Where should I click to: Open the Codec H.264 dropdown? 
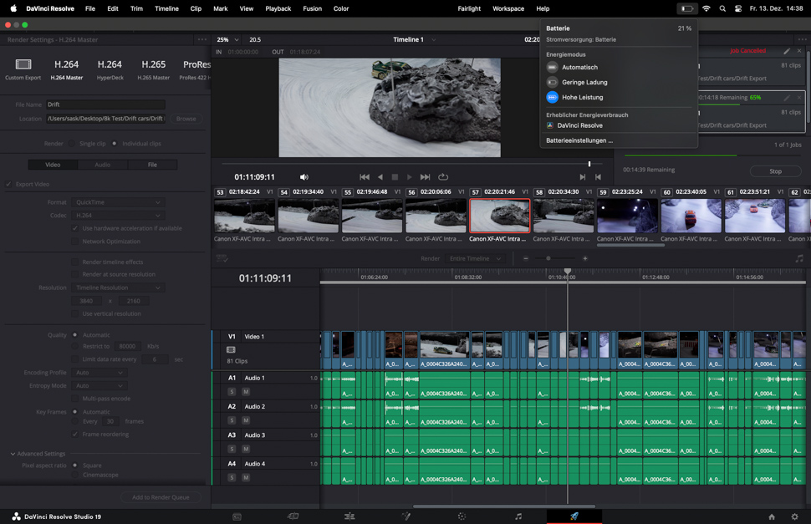[x=118, y=216]
